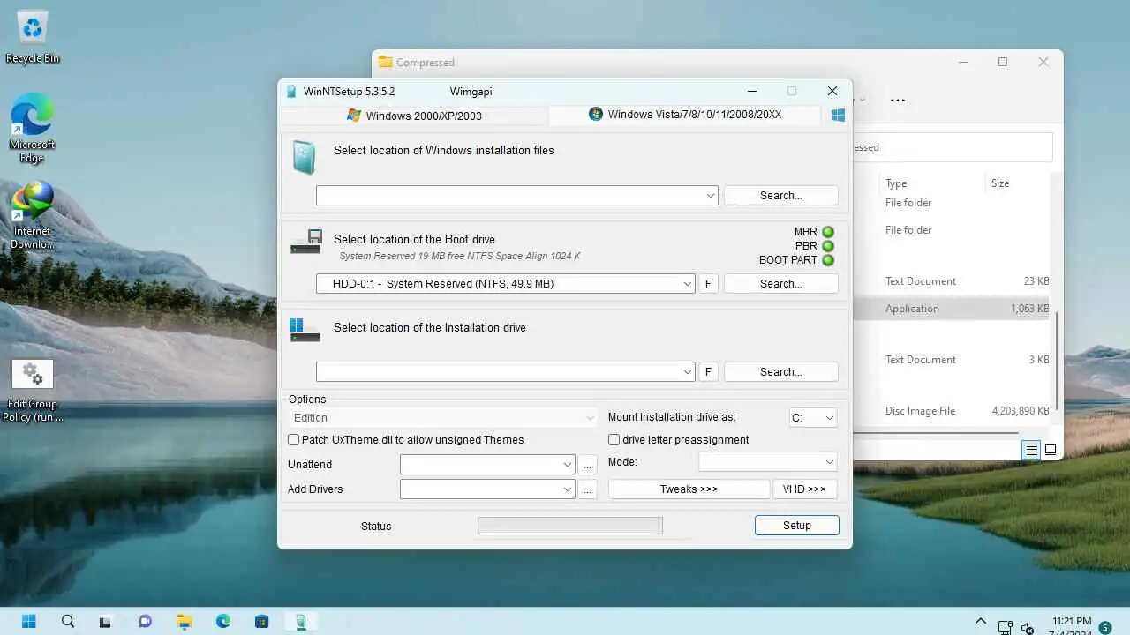Open the Internet Download Manager desktop shortcut
Viewport: 1130px width, 635px height.
(x=33, y=216)
